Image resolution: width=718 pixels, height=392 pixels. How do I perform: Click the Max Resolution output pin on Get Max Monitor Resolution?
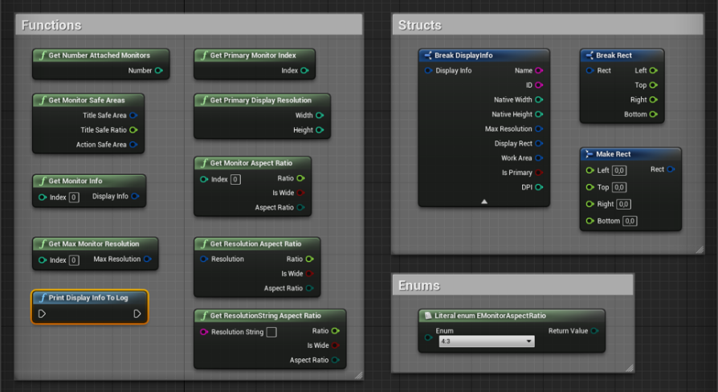pyautogui.click(x=148, y=259)
